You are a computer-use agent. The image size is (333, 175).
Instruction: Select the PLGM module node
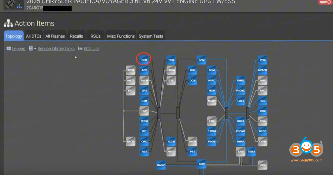point(212,142)
